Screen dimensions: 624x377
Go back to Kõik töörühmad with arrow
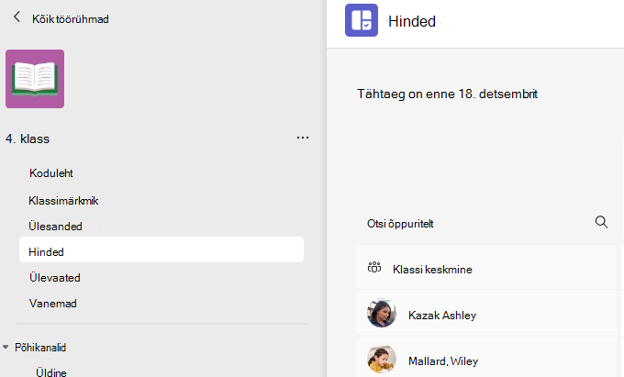pos(17,17)
